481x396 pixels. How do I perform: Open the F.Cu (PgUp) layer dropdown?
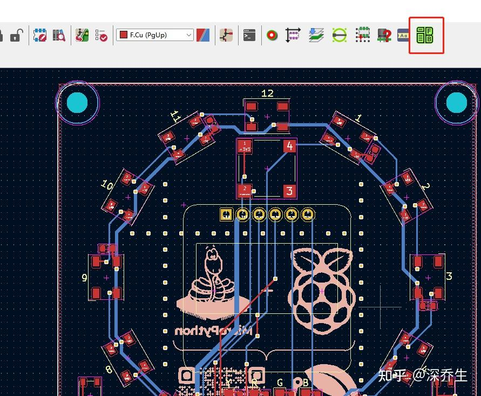coord(189,35)
